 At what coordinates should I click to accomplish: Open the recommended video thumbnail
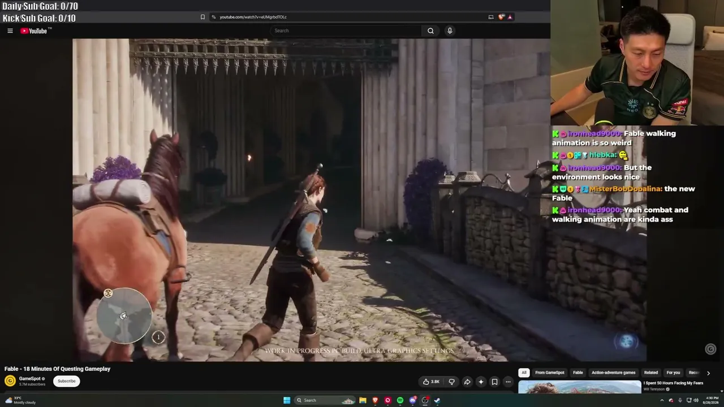click(x=579, y=387)
